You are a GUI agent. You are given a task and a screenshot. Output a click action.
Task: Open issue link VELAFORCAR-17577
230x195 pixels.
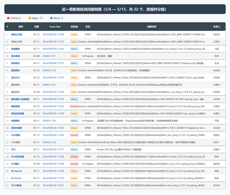(53, 149)
